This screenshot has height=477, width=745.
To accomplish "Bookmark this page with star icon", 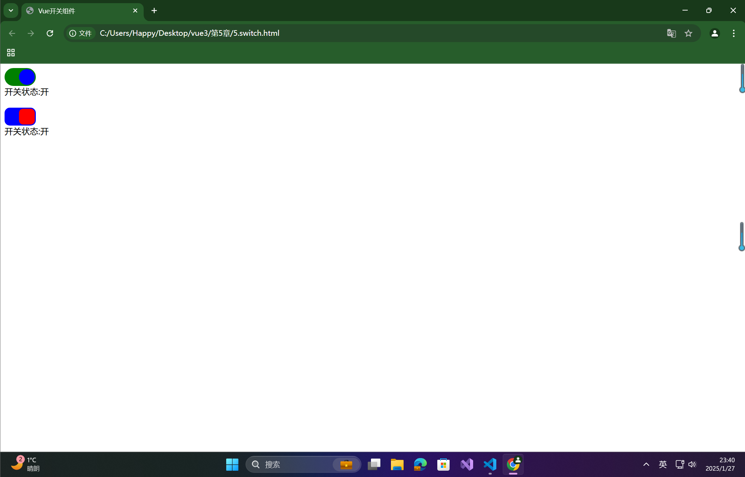I will point(688,33).
